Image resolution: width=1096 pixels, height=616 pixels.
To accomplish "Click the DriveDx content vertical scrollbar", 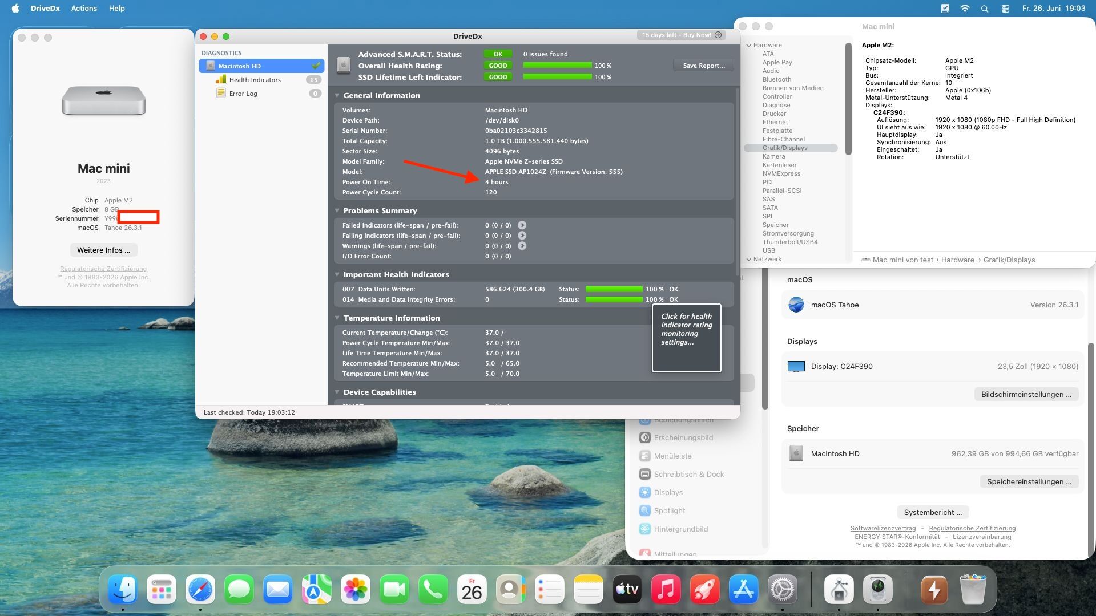I will click(x=737, y=183).
